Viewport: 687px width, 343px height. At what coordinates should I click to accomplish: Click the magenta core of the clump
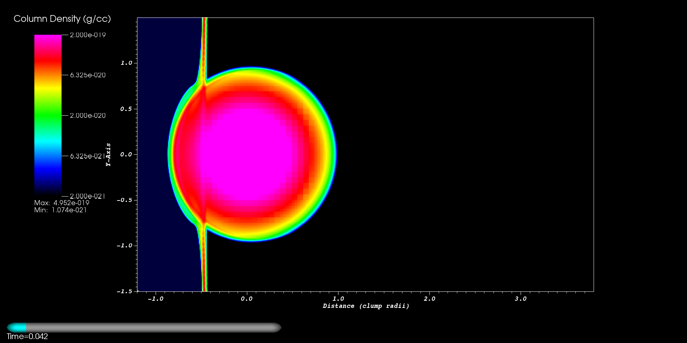tap(247, 154)
